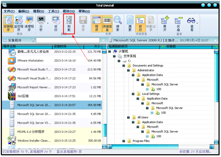The image size is (221, 157).
Task: Open the 文件(F) menu
Action: point(9,11)
